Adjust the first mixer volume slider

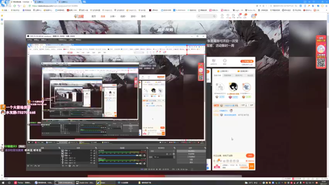[119, 155]
